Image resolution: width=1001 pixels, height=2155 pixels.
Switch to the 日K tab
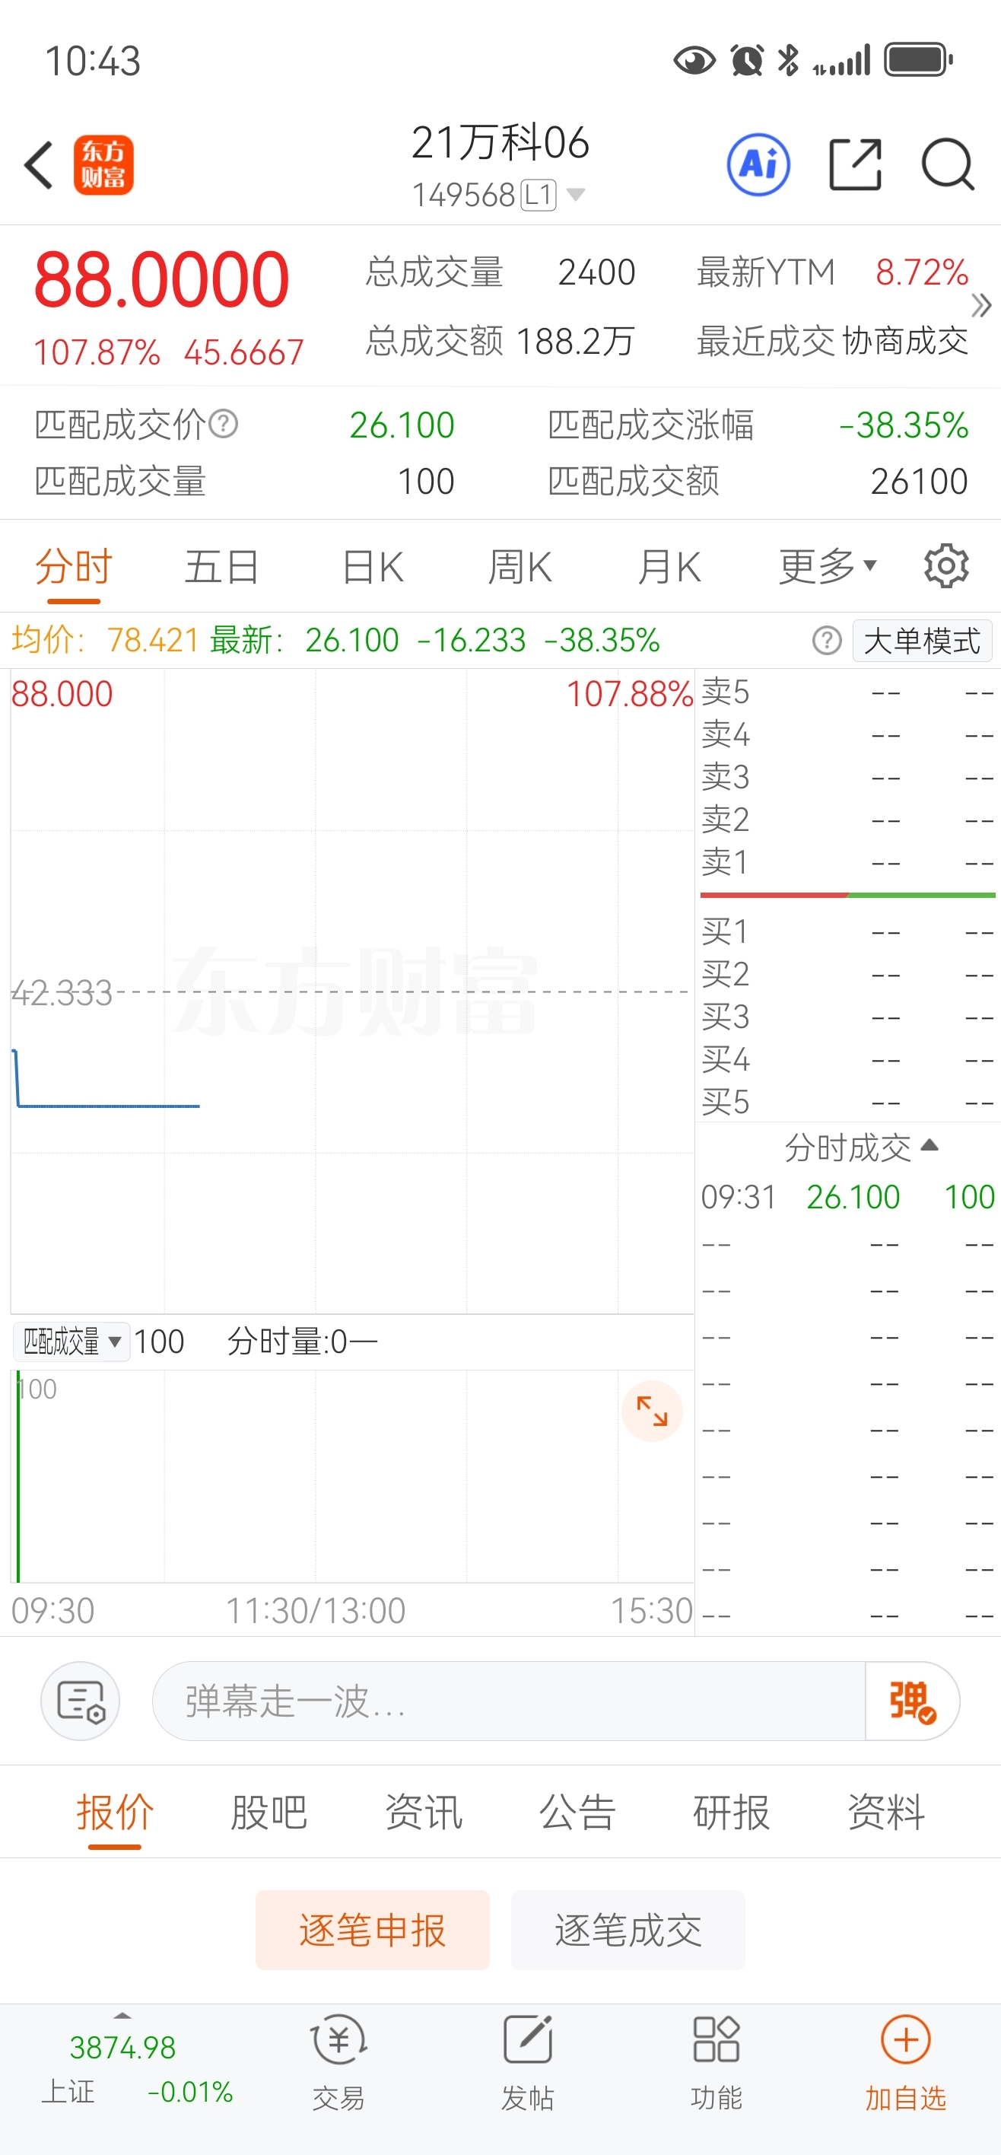pos(373,566)
